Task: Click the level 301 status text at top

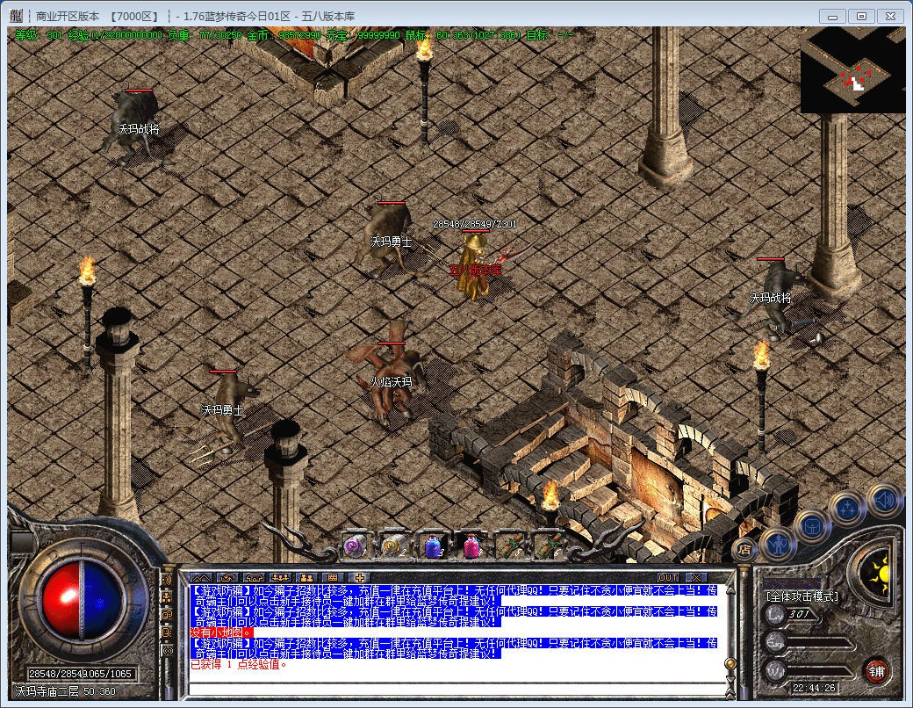Action: point(40,35)
